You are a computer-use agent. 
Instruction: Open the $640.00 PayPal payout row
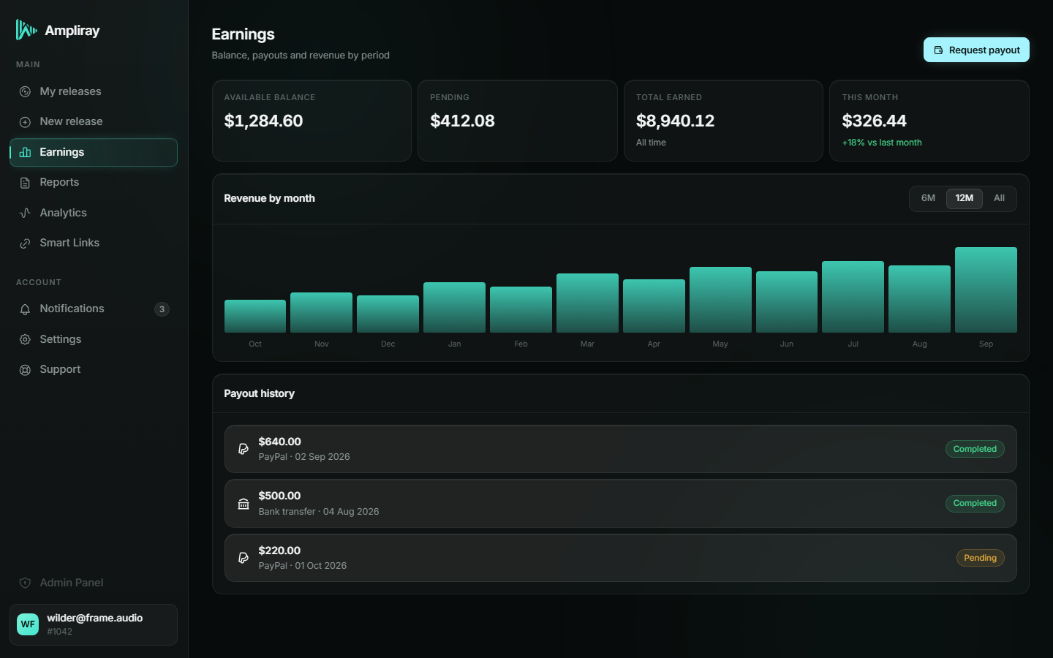pyautogui.click(x=620, y=449)
